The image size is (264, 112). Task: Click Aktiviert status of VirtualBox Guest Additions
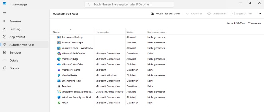click(131, 92)
